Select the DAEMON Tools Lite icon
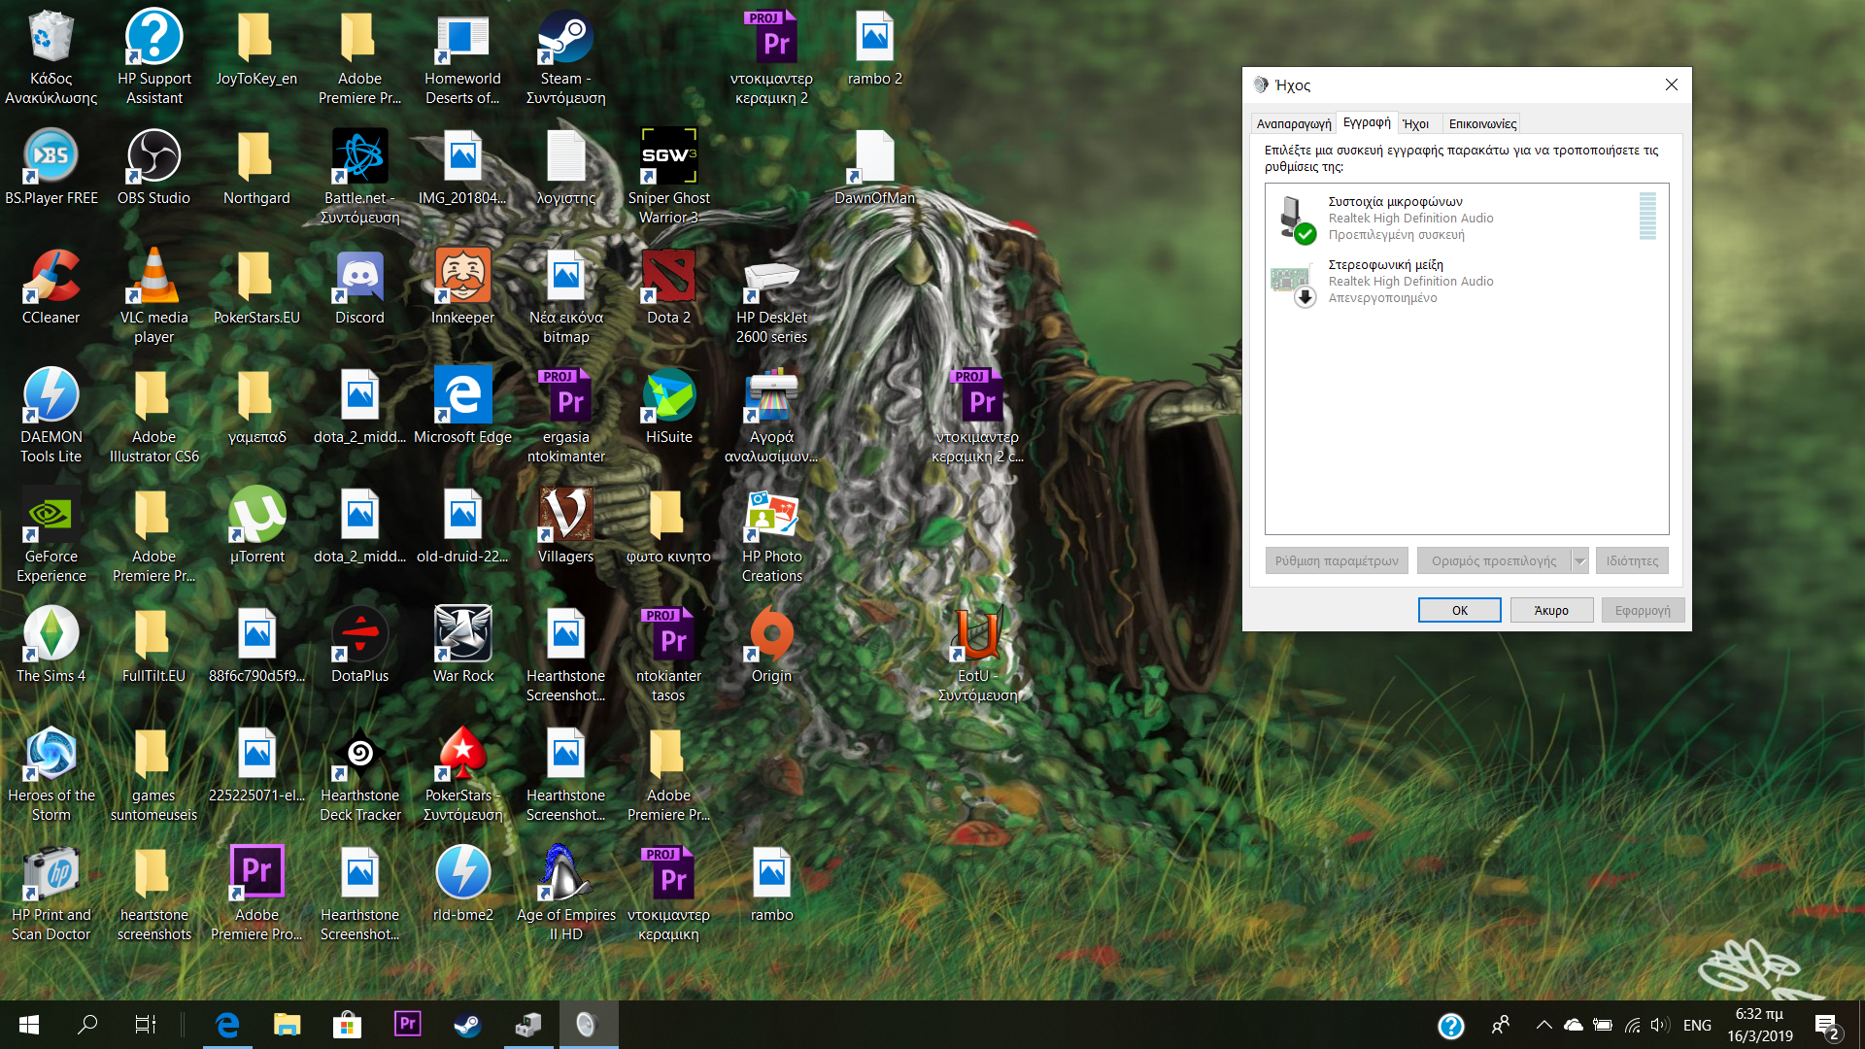Screen dimensions: 1865x1049 (x=51, y=417)
